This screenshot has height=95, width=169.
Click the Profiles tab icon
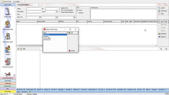[14, 2]
